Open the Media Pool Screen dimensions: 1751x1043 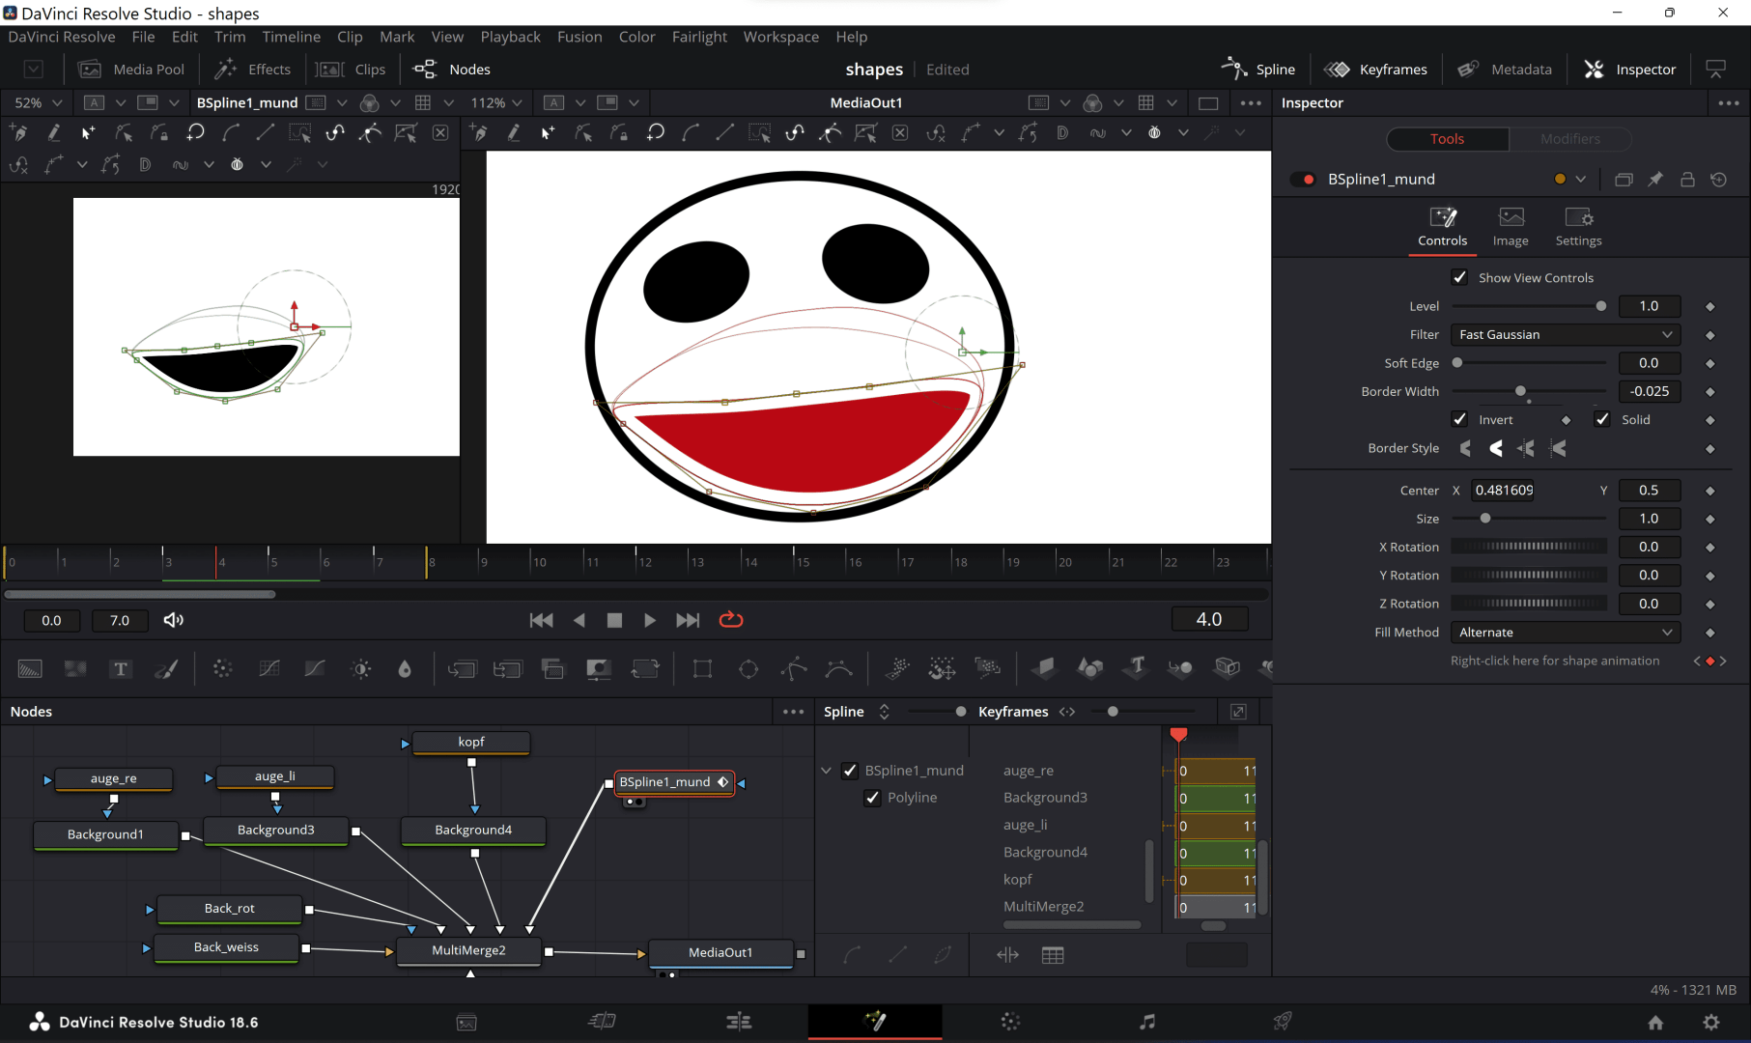click(x=131, y=69)
